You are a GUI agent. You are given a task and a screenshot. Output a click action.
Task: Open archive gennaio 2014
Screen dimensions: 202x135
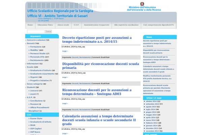tap(151, 126)
